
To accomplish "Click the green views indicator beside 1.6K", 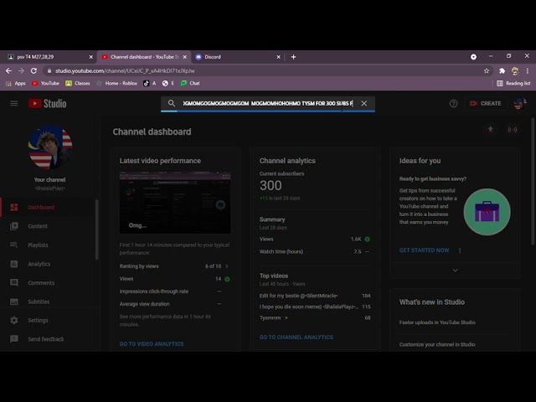I will [x=367, y=239].
